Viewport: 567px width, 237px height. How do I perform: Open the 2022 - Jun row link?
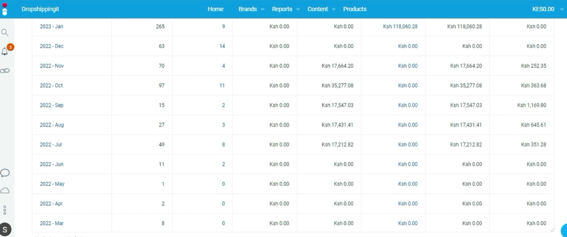click(52, 164)
